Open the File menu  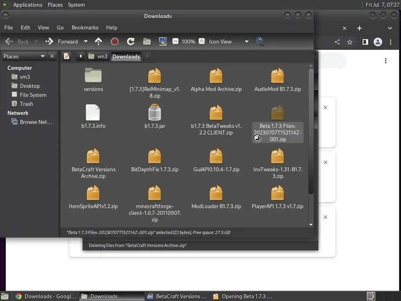pos(9,27)
